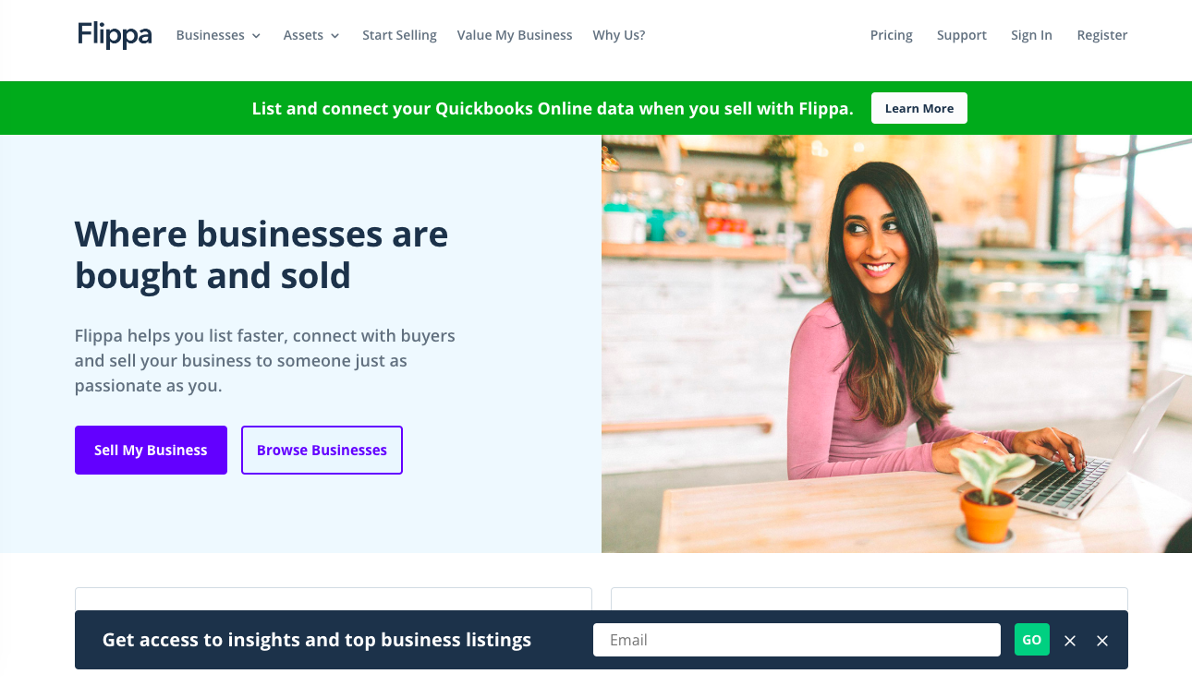The width and height of the screenshot is (1192, 686).
Task: Click the hero photo of woman with laptop
Action: (896, 343)
